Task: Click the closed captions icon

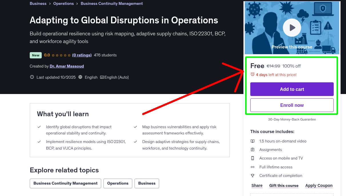Action: point(102,77)
